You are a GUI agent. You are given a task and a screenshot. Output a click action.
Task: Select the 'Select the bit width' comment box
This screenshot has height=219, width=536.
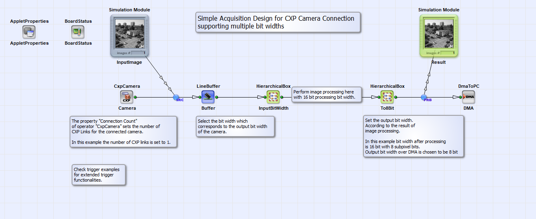(x=235, y=126)
